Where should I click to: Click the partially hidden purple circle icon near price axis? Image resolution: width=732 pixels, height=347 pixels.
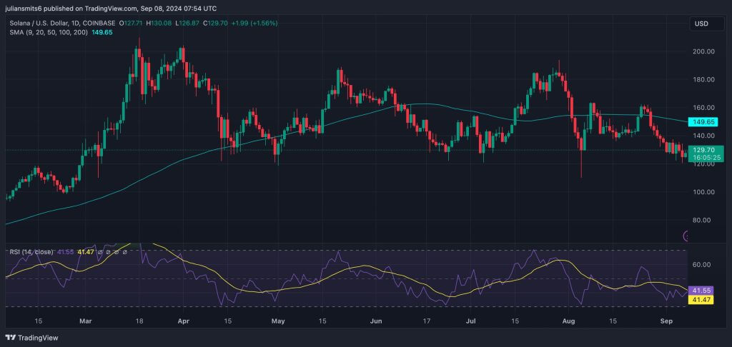pos(686,236)
